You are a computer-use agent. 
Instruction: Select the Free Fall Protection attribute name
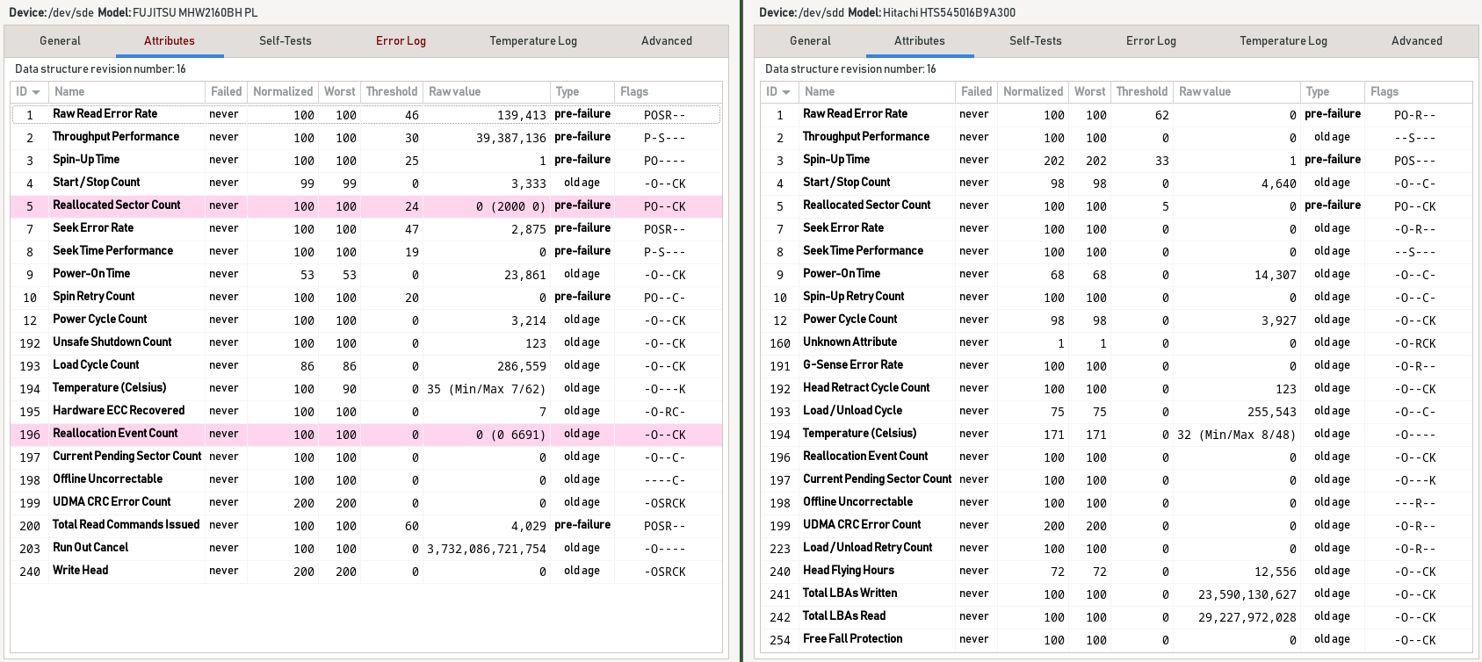pos(852,639)
